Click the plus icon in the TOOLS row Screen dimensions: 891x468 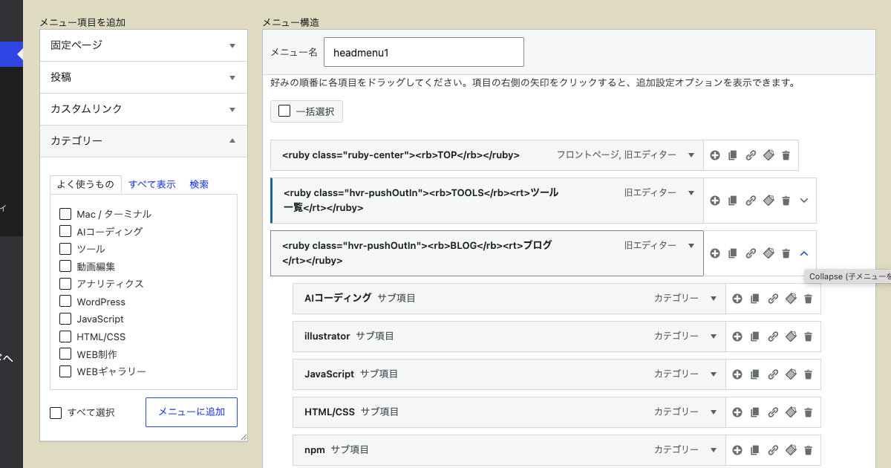pyautogui.click(x=715, y=201)
